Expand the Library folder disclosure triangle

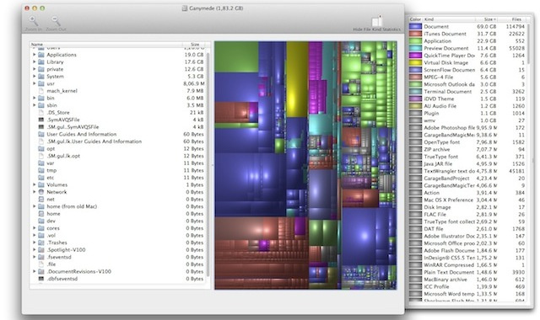tap(34, 61)
